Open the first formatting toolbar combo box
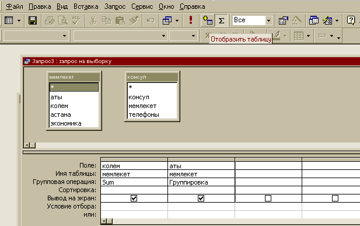 [x=36, y=36]
